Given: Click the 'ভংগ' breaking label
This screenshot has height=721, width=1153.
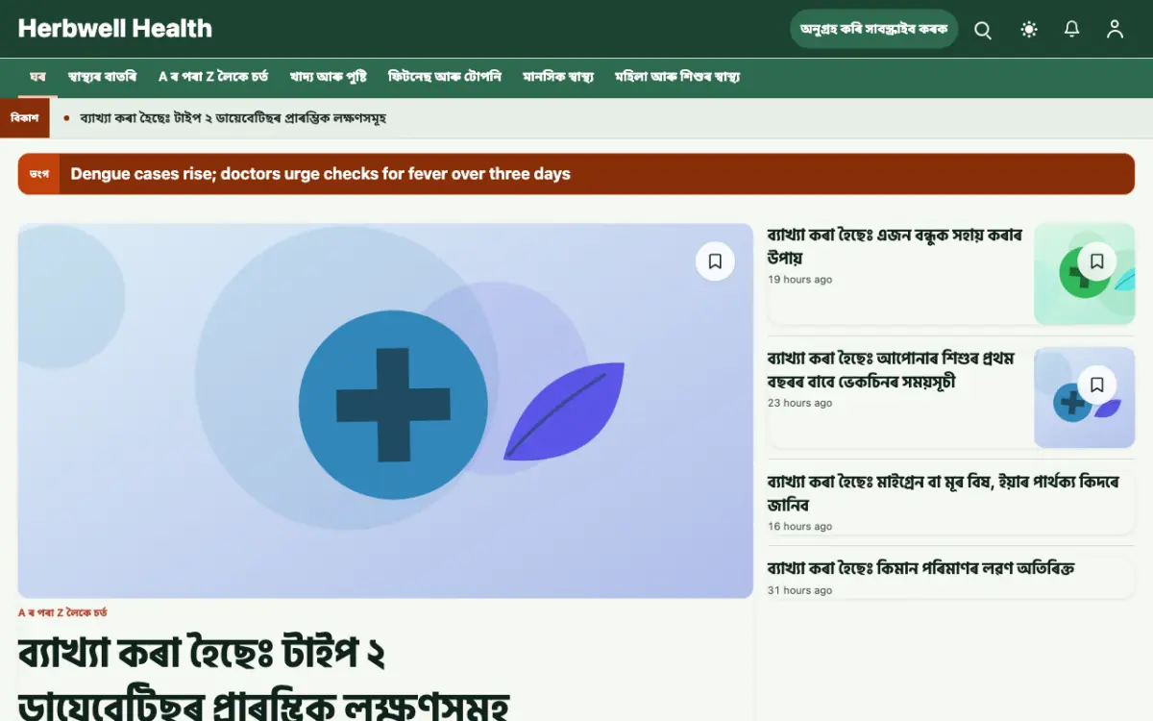Looking at the screenshot, I should 38,174.
